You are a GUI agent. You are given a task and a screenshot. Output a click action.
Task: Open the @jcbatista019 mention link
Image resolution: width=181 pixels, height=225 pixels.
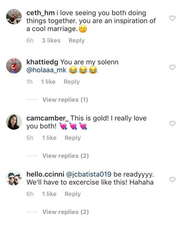[89, 174]
